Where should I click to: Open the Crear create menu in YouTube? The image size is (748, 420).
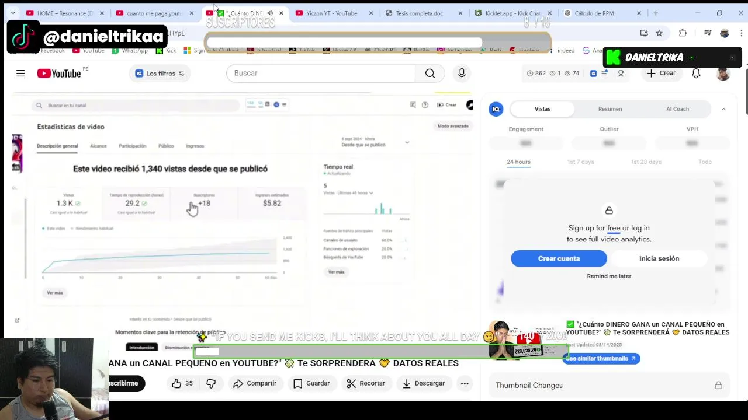(x=661, y=73)
